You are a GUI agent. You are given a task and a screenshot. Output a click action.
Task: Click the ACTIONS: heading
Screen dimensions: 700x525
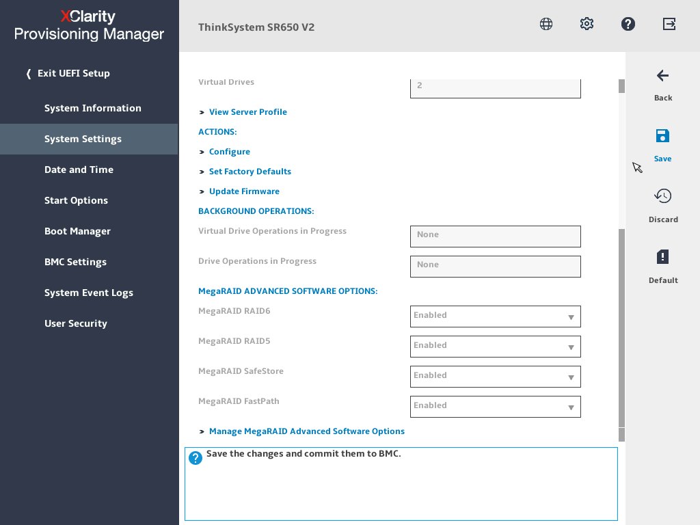pos(217,132)
